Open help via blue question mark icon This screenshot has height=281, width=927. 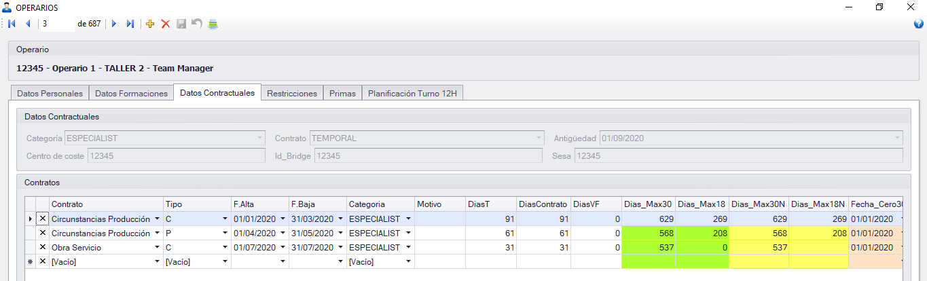pyautogui.click(x=918, y=24)
